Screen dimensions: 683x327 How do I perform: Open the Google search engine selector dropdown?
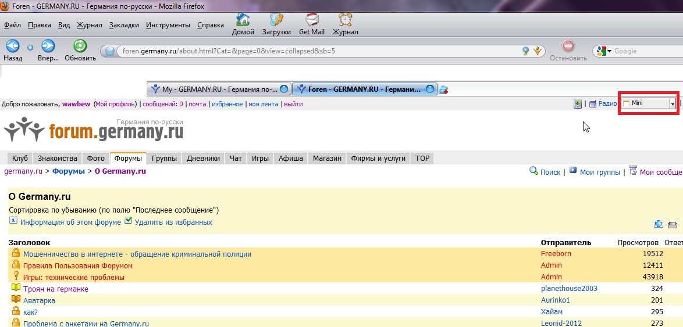click(x=603, y=51)
